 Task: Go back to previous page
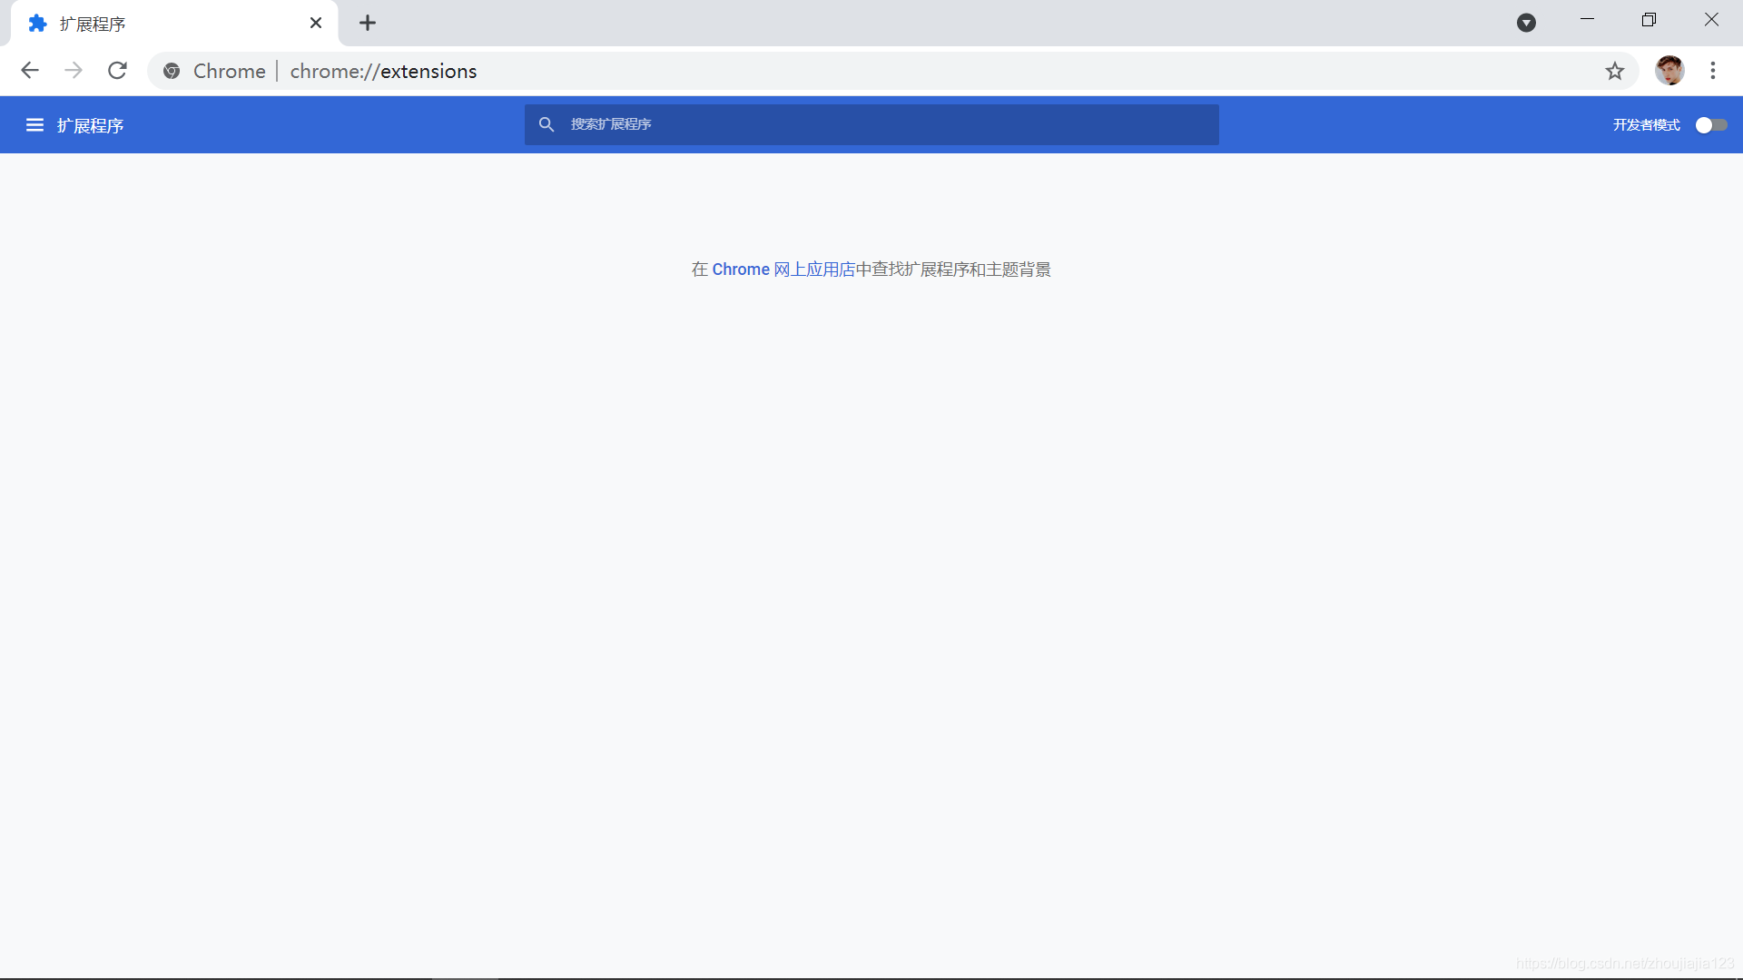30,71
